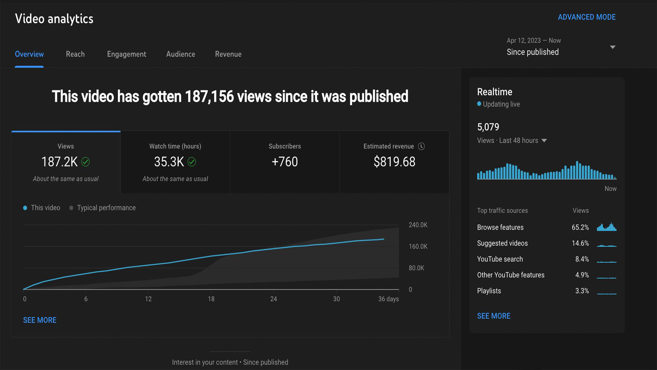This screenshot has height=370, width=657.
Task: Switch to the Engagement tab
Action: (126, 54)
